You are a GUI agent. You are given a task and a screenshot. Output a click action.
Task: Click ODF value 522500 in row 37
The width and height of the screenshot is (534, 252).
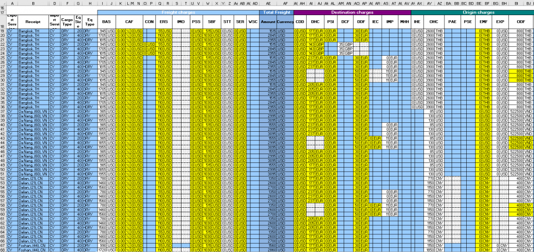(516, 111)
